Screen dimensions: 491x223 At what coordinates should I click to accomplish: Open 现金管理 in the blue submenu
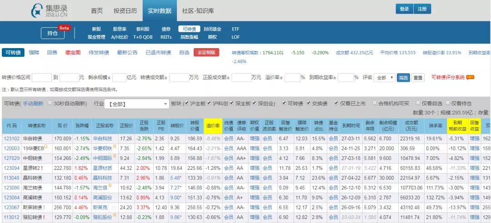[96, 37]
